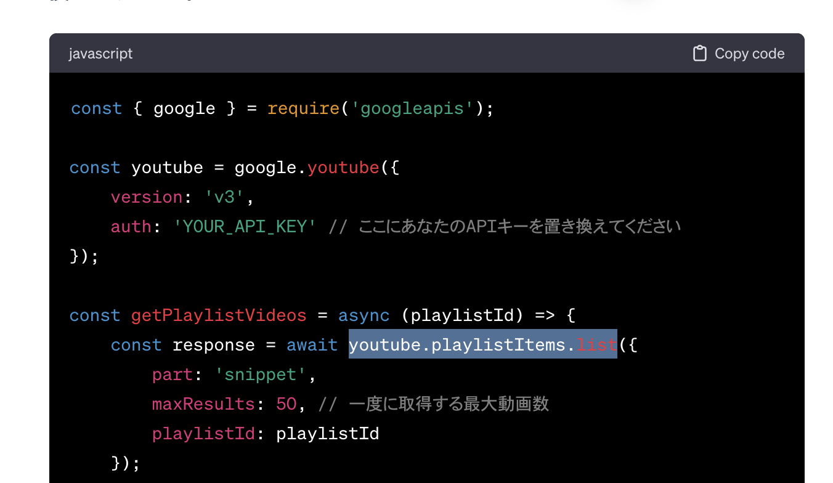Click the 'maxResults' property name
Viewport: 833px width, 483px height.
pyautogui.click(x=203, y=404)
